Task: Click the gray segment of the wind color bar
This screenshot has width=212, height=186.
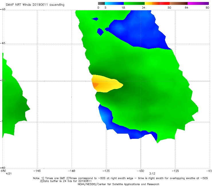Action: pyautogui.click(x=101, y=3)
